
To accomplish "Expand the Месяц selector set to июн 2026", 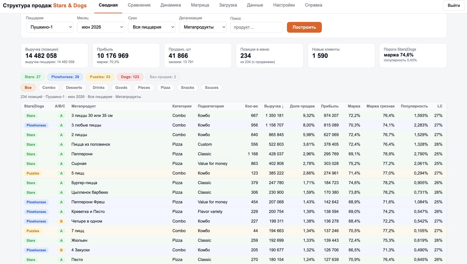I will tap(100, 27).
